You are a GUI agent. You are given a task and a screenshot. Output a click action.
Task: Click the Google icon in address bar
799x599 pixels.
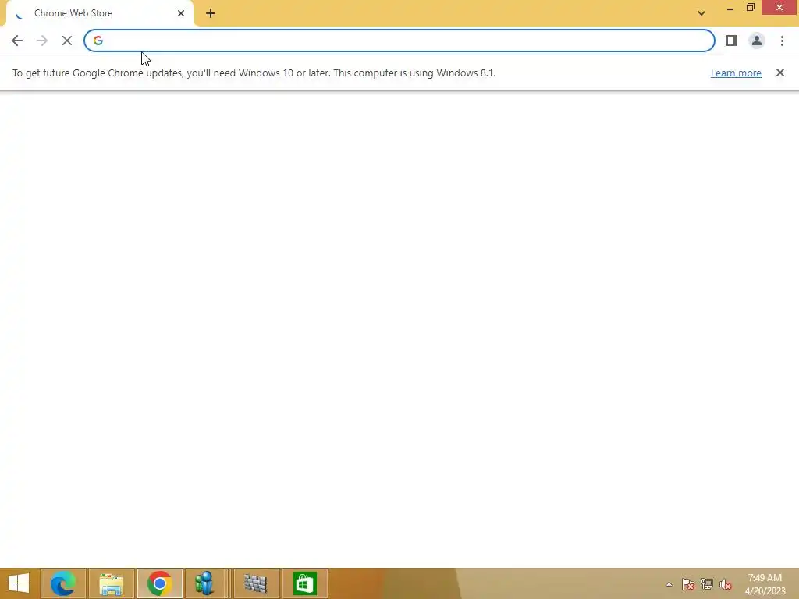(x=98, y=41)
